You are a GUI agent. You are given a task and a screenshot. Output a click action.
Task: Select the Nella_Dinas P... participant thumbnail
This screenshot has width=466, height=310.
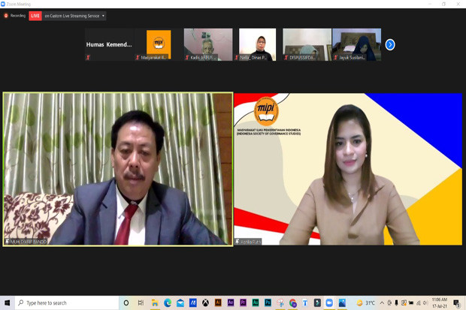click(257, 44)
